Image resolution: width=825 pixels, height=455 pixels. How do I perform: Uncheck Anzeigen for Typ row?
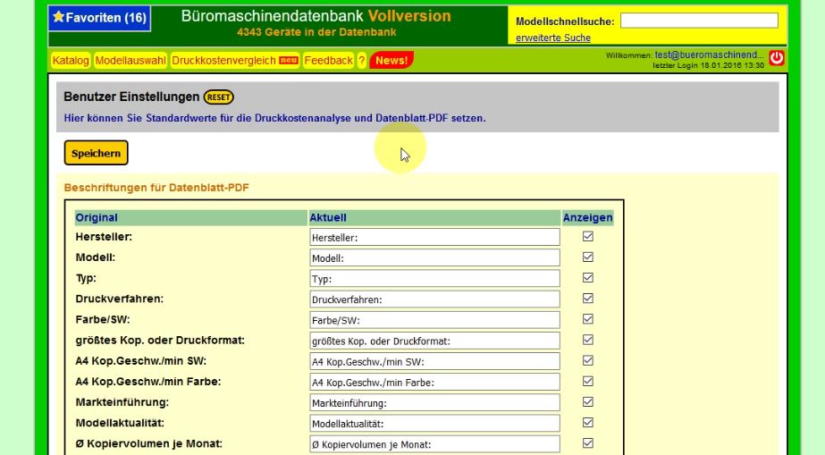pyautogui.click(x=588, y=278)
